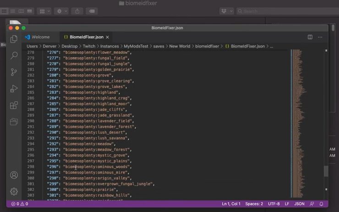Open the editor More Actions ellipsis

pos(320,37)
